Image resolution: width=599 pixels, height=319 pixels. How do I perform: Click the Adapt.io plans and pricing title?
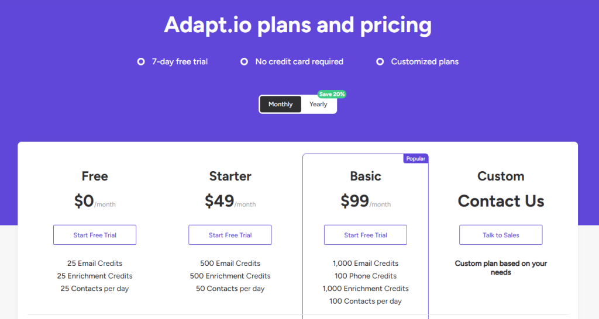click(298, 25)
